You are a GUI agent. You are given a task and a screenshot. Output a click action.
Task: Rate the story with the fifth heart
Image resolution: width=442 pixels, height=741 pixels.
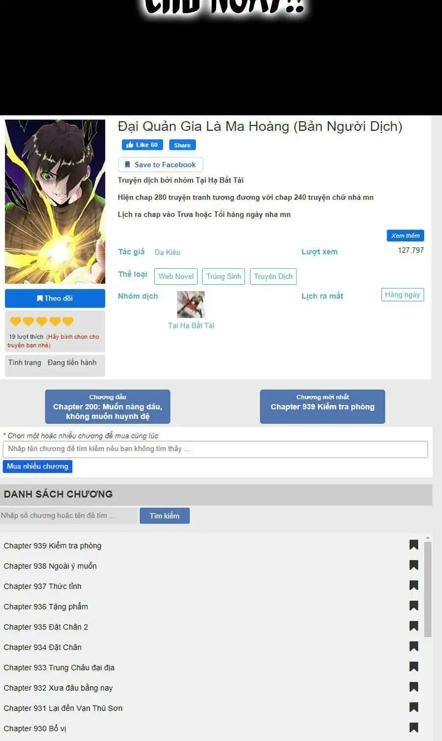pos(68,321)
